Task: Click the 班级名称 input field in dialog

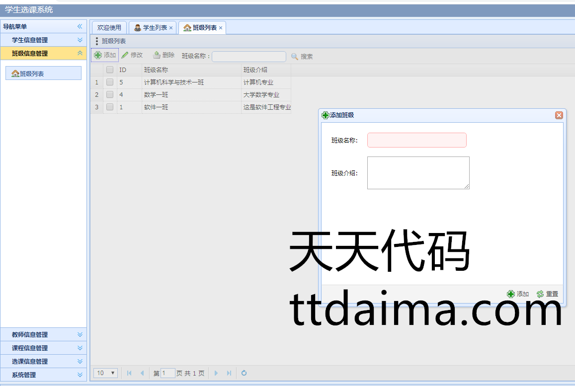Action: 416,140
